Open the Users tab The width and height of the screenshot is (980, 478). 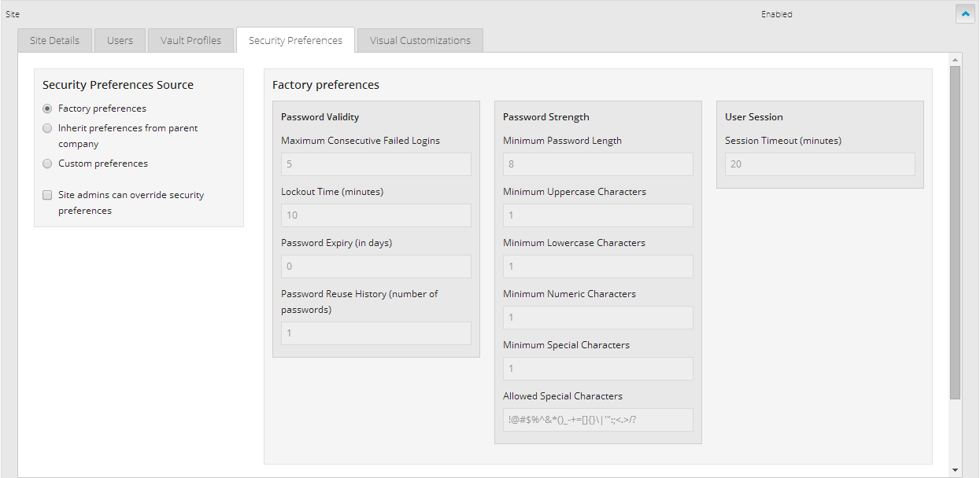click(120, 40)
